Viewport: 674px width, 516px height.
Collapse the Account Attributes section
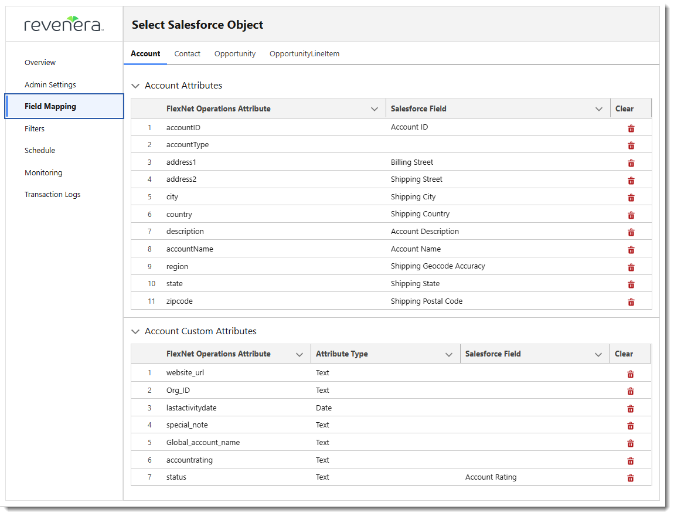coord(135,86)
